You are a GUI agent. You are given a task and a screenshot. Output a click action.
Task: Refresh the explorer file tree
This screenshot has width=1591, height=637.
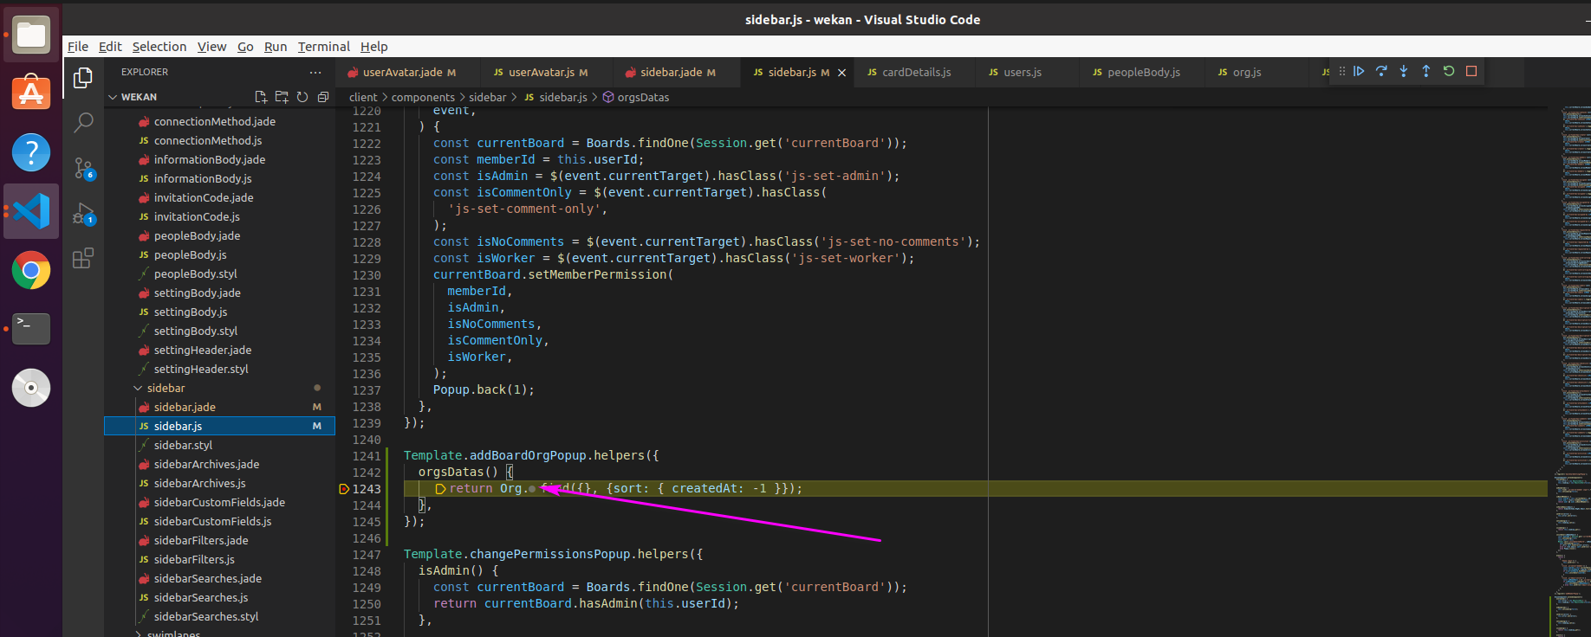pos(302,97)
